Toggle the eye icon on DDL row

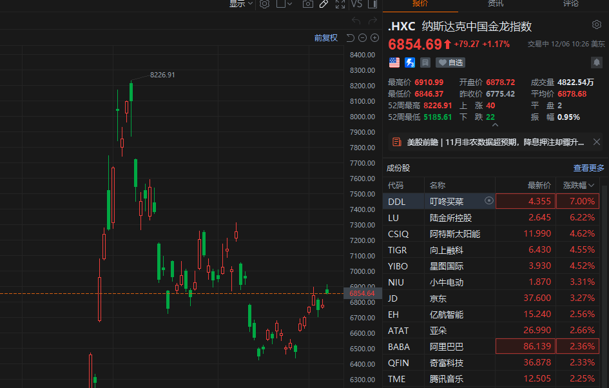pos(489,200)
